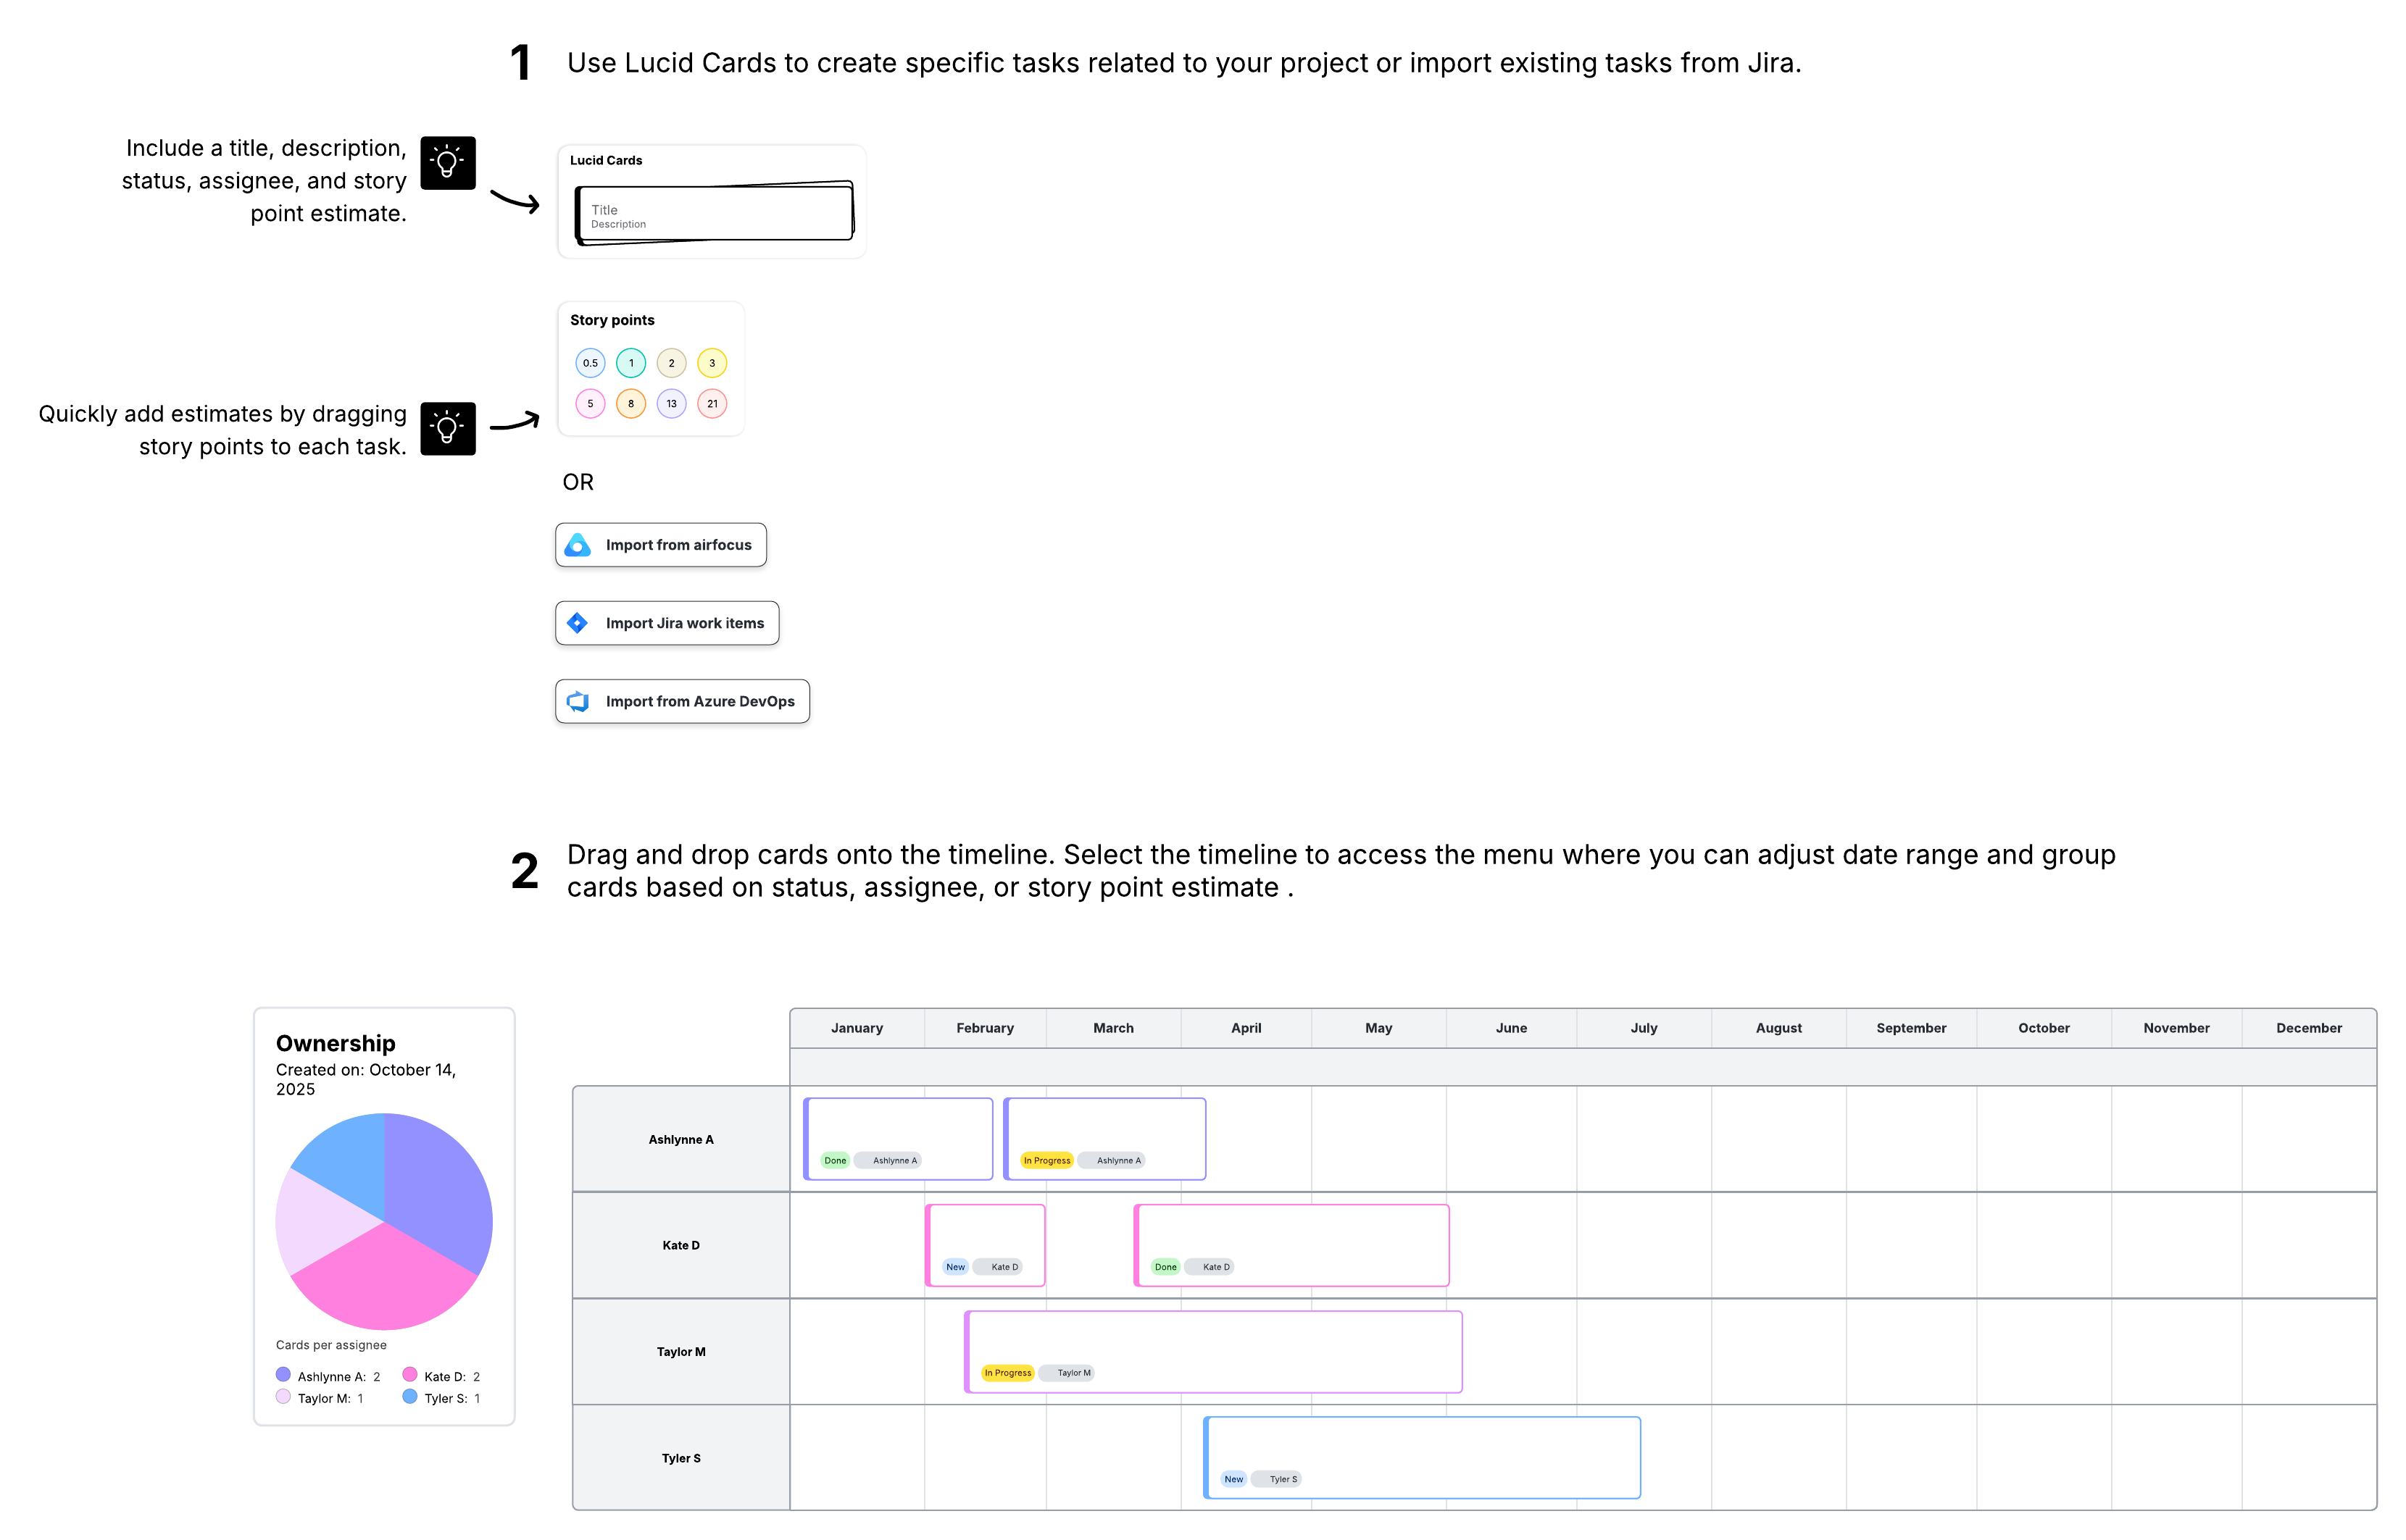Viewport: 2406px width, 1540px height.
Task: Select the March column header
Action: click(1112, 1027)
